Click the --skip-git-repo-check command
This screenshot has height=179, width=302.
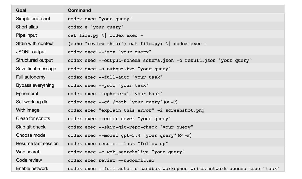point(130,127)
